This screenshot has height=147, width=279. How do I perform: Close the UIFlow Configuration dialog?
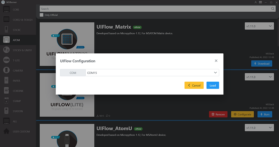[x=216, y=61]
